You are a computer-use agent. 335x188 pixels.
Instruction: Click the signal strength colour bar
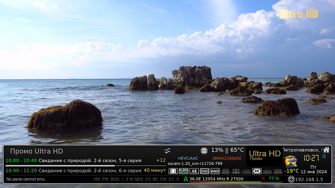coord(236,182)
